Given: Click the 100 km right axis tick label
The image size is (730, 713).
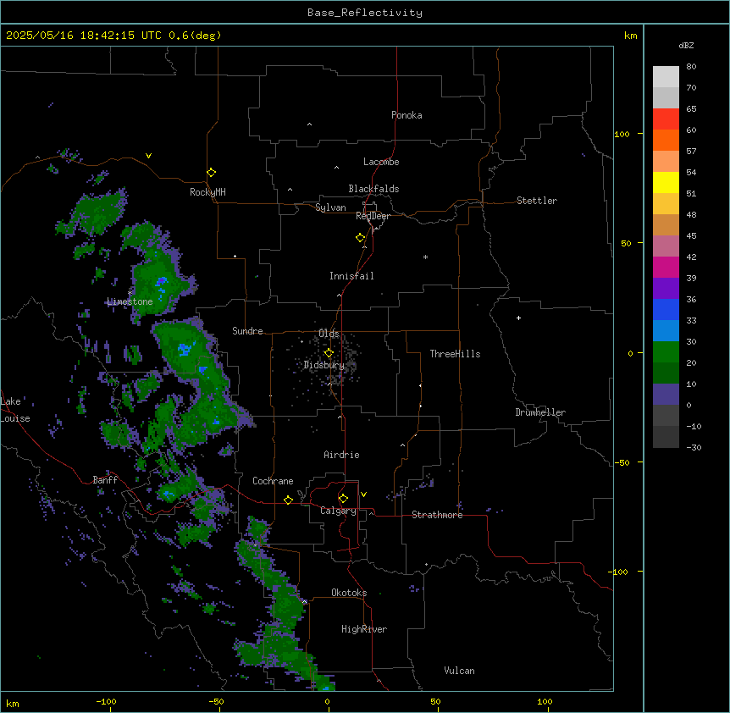Looking at the screenshot, I should pos(622,134).
